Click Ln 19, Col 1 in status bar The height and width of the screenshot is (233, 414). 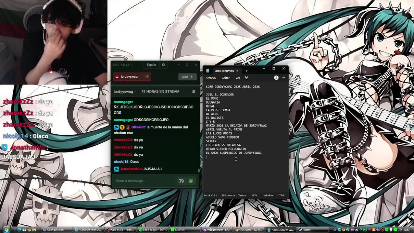click(210, 195)
